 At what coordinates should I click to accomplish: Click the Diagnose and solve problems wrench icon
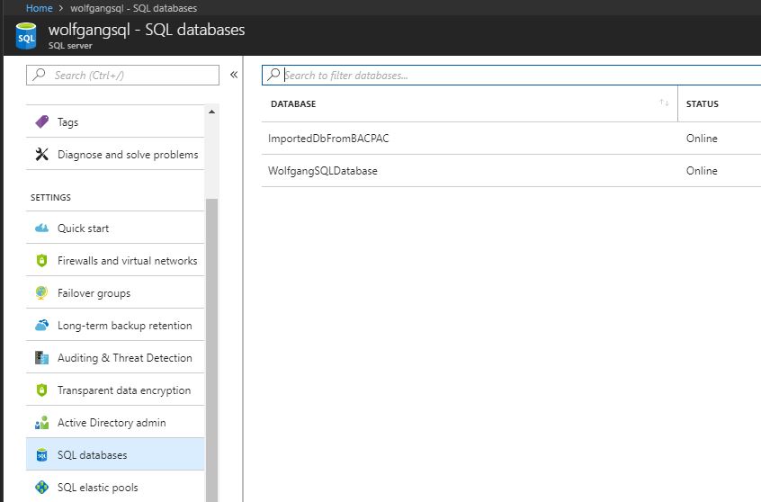tap(41, 155)
